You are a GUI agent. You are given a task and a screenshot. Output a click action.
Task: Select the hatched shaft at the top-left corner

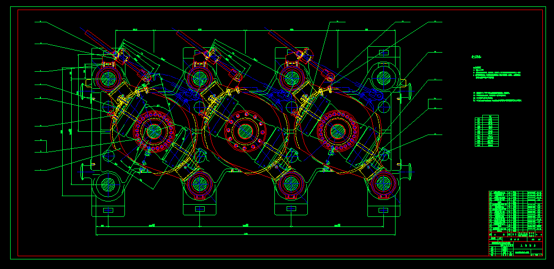coord(108,78)
